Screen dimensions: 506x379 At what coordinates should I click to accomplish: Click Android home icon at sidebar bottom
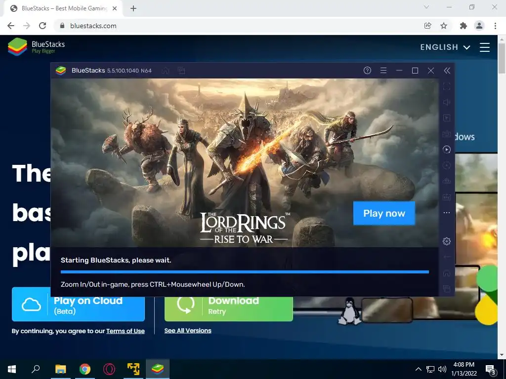447,273
